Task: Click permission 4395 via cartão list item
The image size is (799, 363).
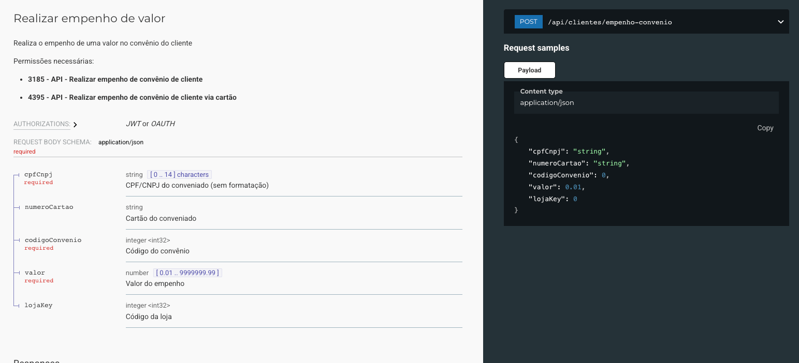Action: tap(132, 97)
